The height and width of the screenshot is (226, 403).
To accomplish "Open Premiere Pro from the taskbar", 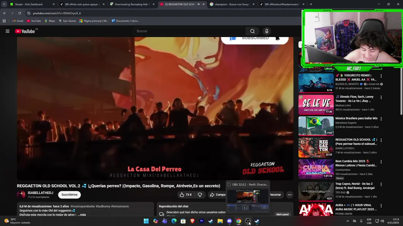I will [201, 221].
